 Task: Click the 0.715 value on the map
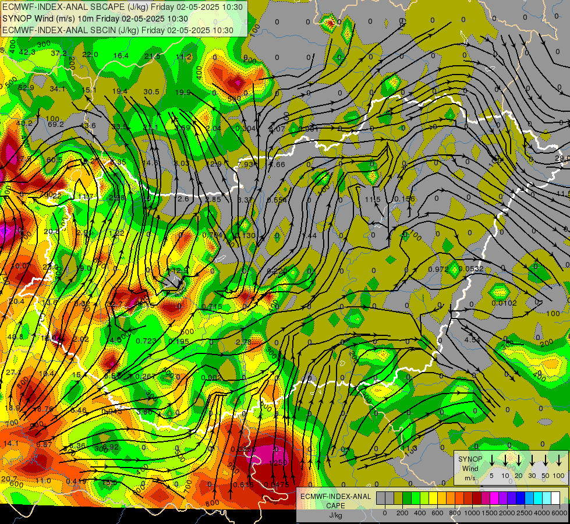[x=212, y=307]
